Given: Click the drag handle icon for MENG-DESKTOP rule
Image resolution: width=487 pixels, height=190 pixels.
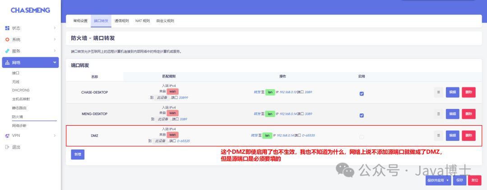Looking at the screenshot, I should click(438, 114).
